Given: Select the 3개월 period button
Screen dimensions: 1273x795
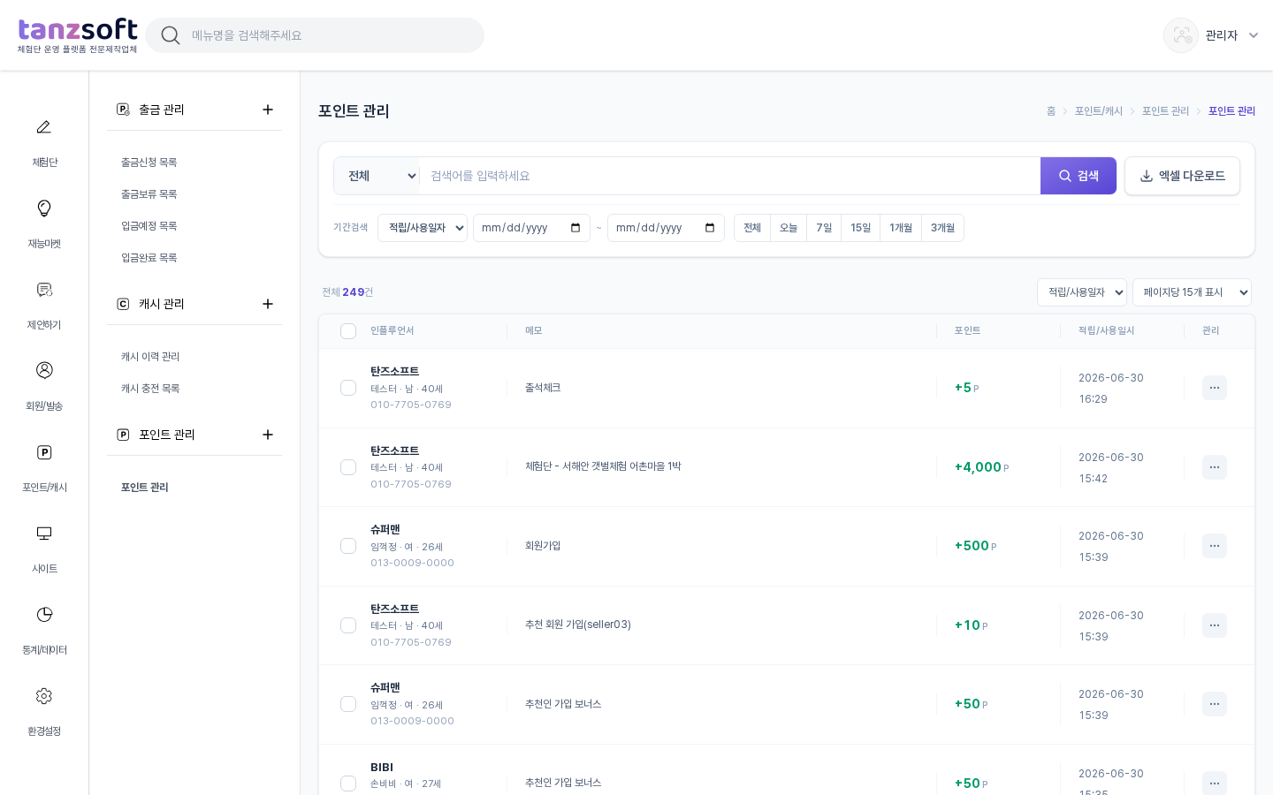Looking at the screenshot, I should [942, 228].
